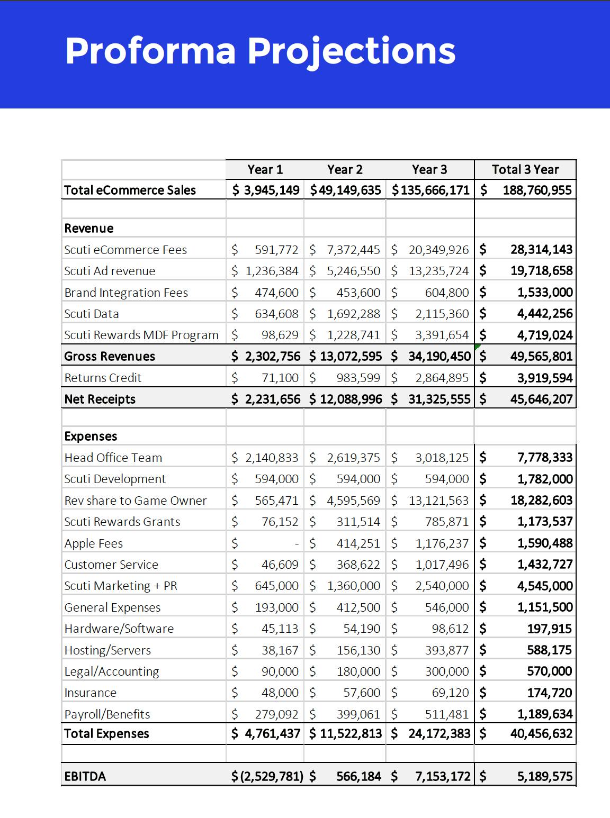Click the Gross Revenues total 49,565,801

tap(542, 356)
